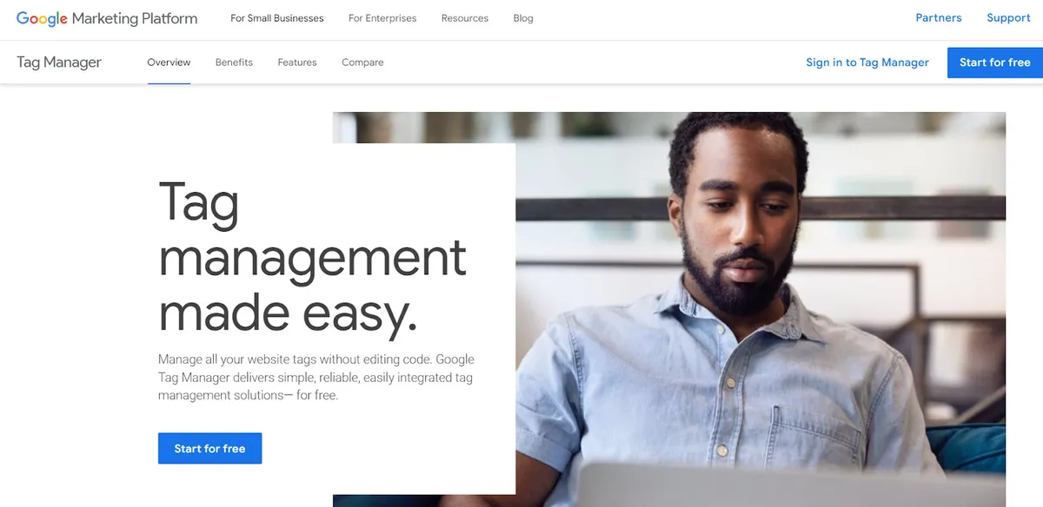The height and width of the screenshot is (507, 1043).
Task: Click Sign in to Tag Manager
Action: click(x=867, y=63)
